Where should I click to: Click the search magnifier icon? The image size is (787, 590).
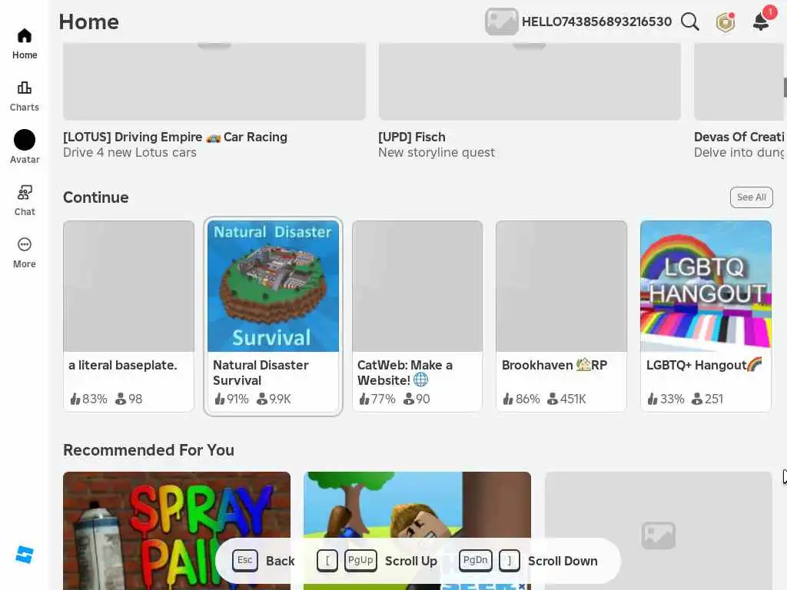[690, 22]
